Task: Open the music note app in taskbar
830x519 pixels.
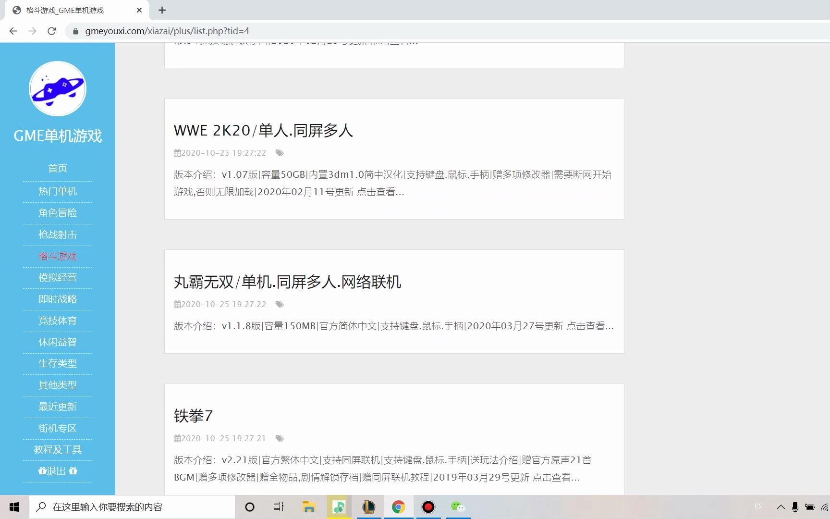Action: pyautogui.click(x=339, y=507)
